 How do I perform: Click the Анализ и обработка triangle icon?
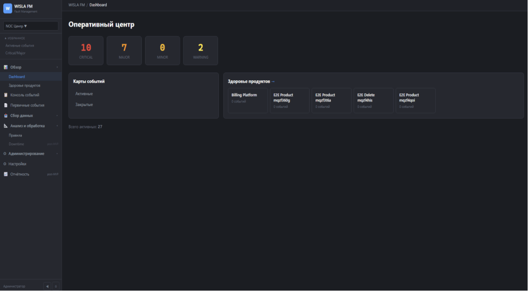point(6,126)
